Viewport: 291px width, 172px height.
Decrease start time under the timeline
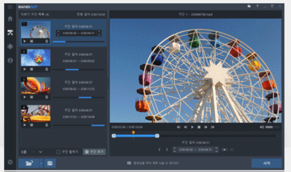coord(174,151)
